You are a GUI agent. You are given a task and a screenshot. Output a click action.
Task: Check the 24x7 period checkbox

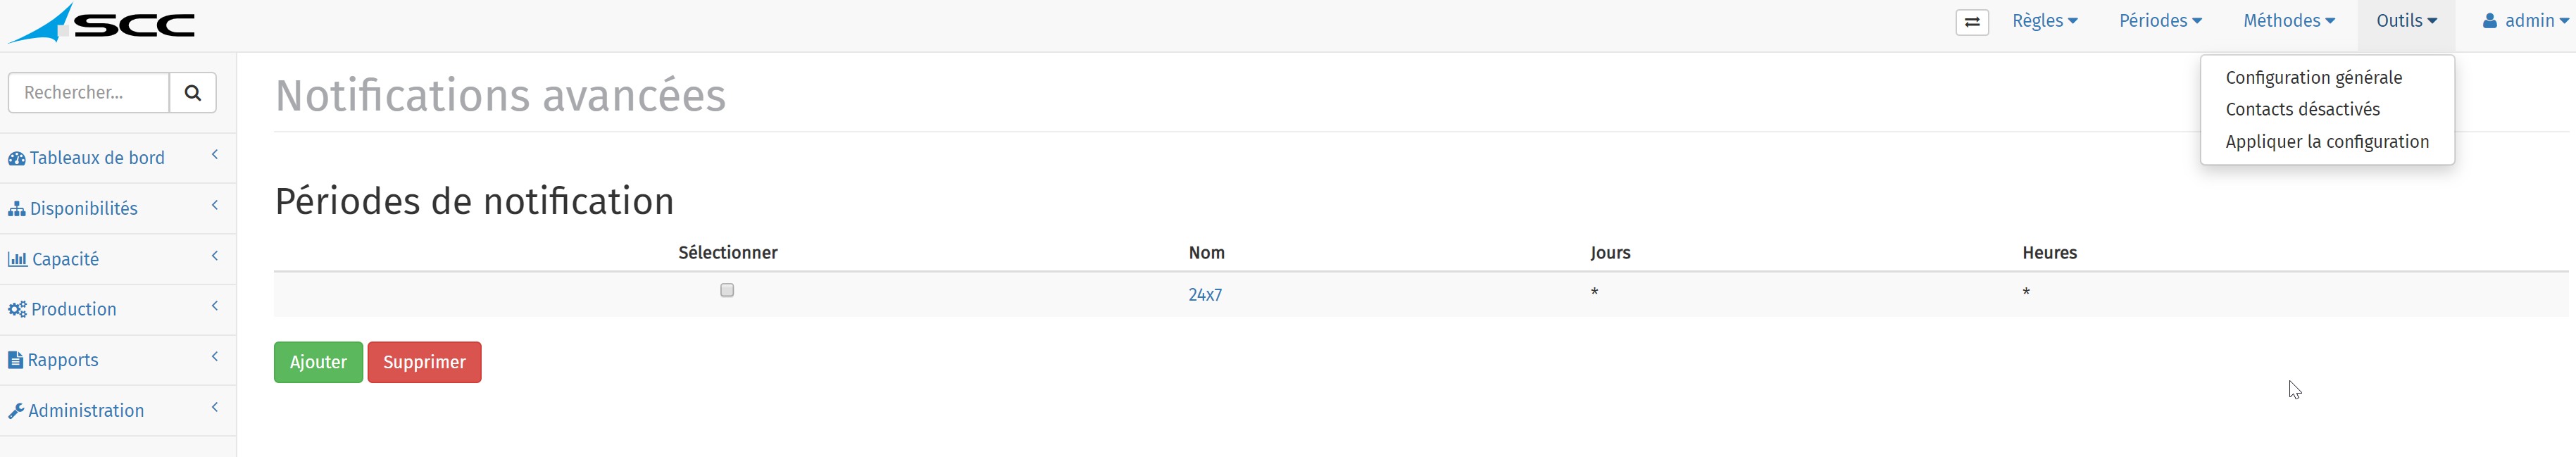coord(727,290)
